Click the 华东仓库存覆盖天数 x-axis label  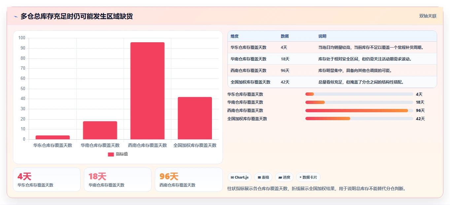[x=53, y=145]
